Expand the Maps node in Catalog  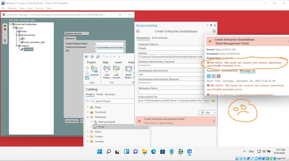coord(88,107)
